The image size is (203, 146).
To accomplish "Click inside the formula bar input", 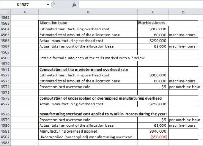I will [141, 5].
